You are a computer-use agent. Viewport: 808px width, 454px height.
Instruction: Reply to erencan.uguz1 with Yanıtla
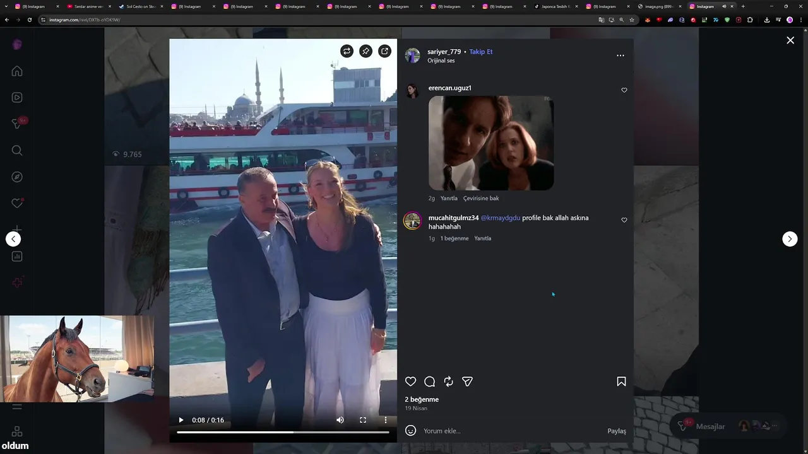tap(449, 198)
